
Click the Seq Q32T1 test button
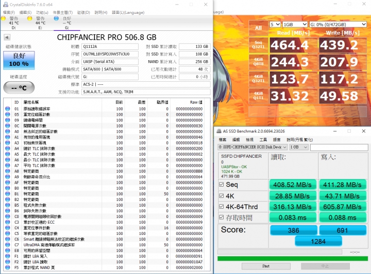tap(258, 45)
